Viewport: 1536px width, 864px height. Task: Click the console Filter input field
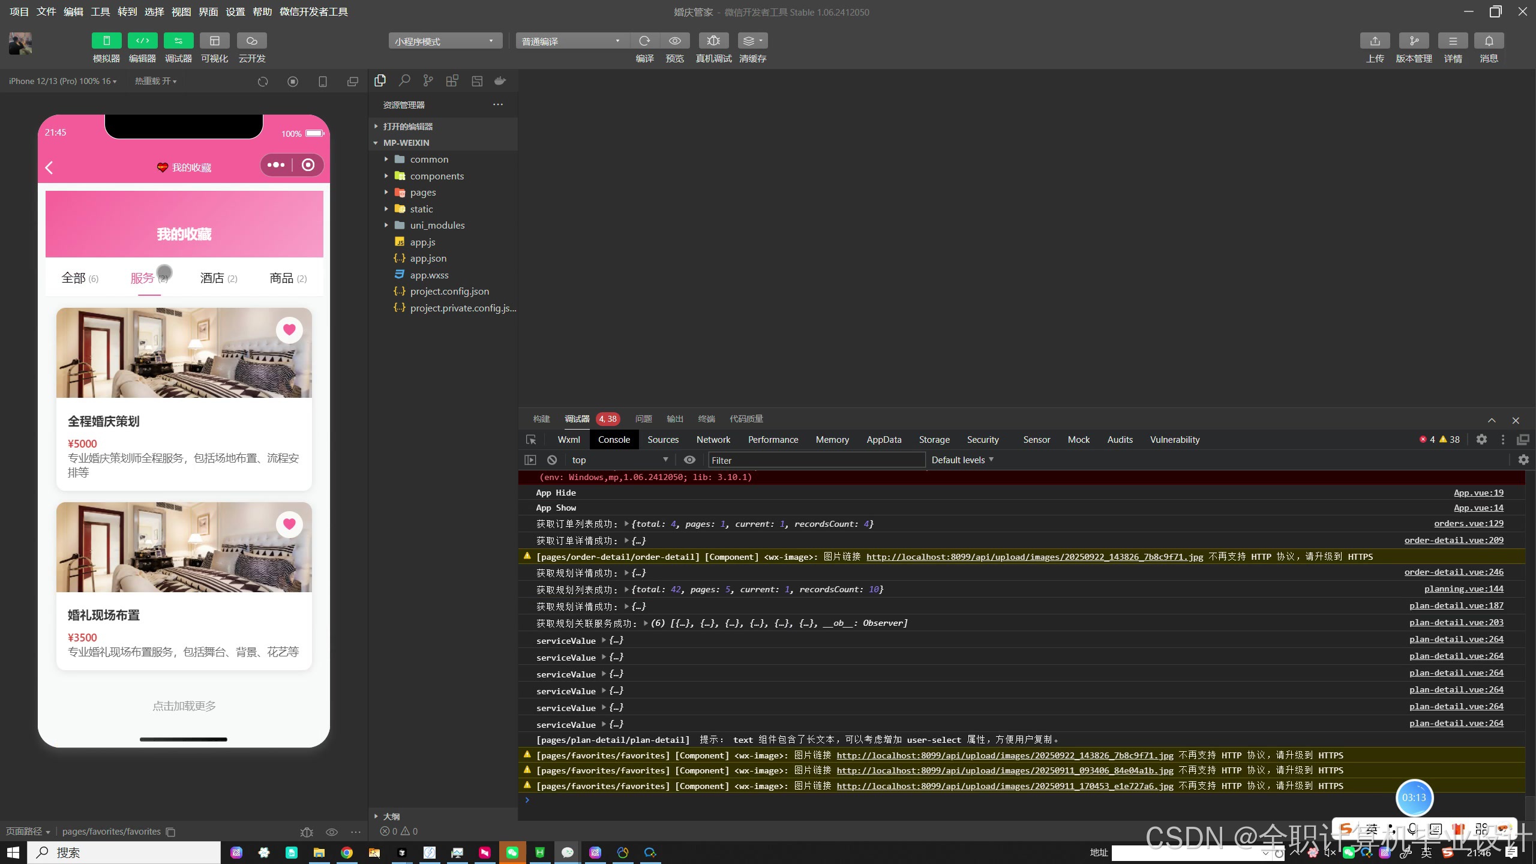[x=816, y=460]
